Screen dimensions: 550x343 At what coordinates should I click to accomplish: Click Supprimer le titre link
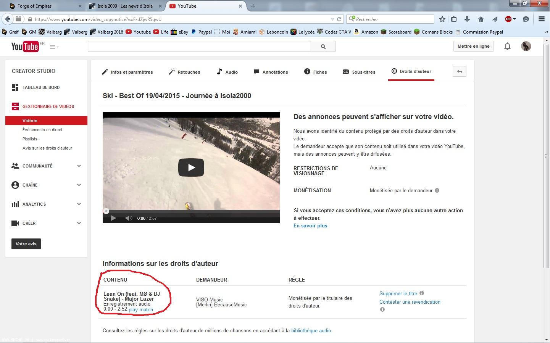[x=398, y=293]
